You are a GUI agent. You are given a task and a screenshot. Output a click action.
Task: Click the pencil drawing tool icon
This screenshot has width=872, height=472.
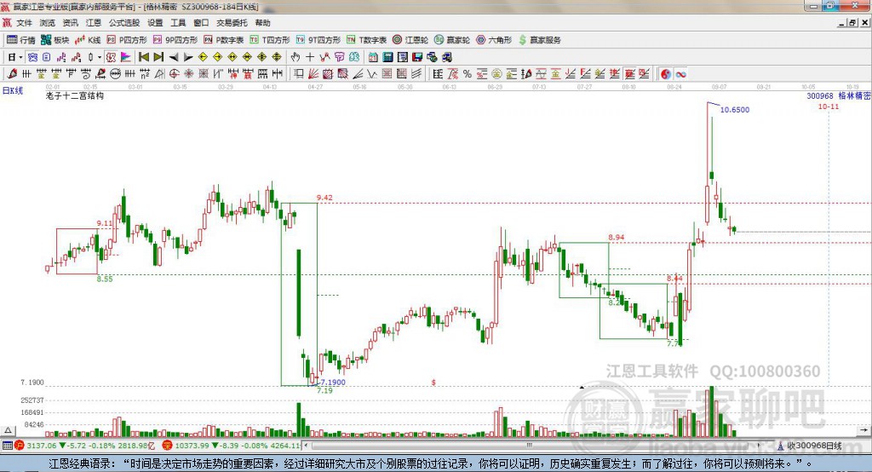11,74
